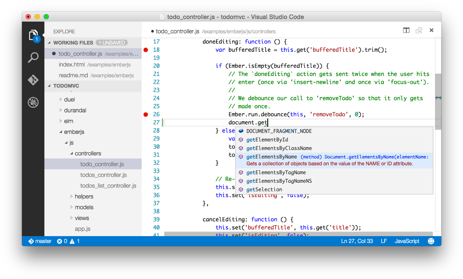Screen dimensions: 463x279
Task: Collapse the emberjs folder
Action: pyautogui.click(x=61, y=132)
